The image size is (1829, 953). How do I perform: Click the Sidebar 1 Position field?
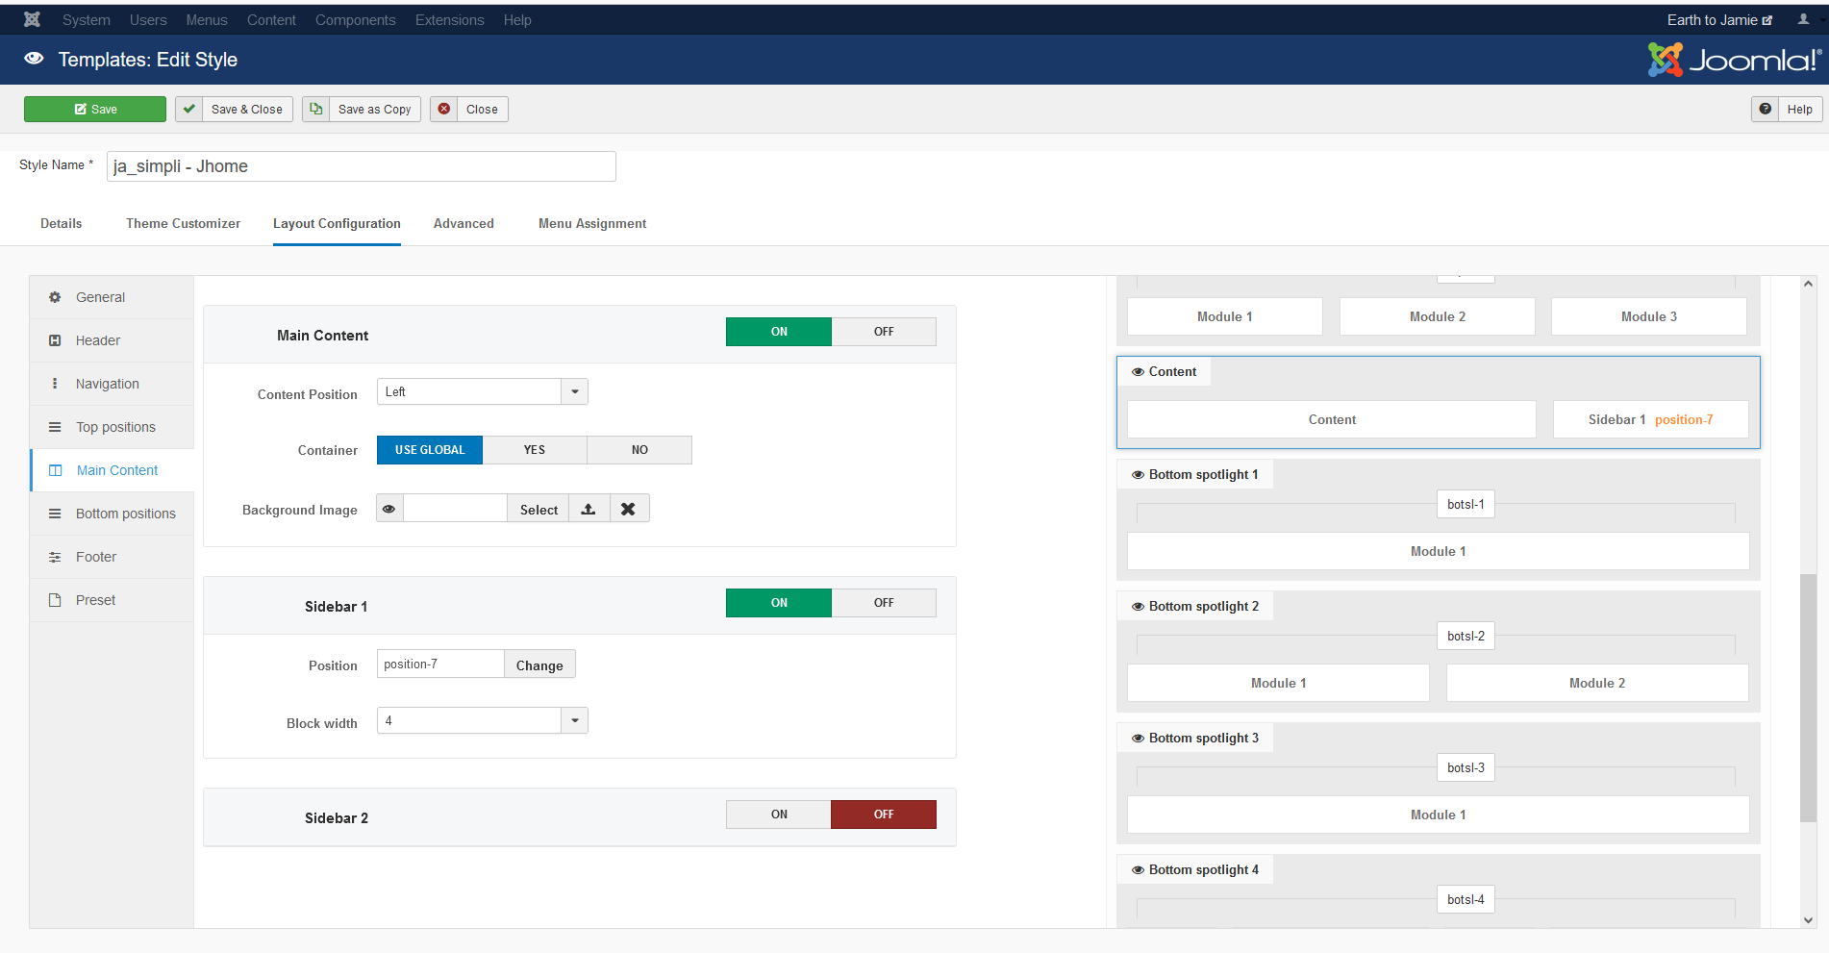(x=440, y=665)
